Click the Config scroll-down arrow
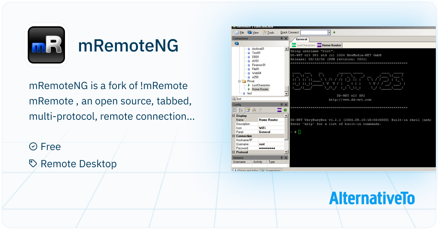 pyautogui.click(x=286, y=152)
